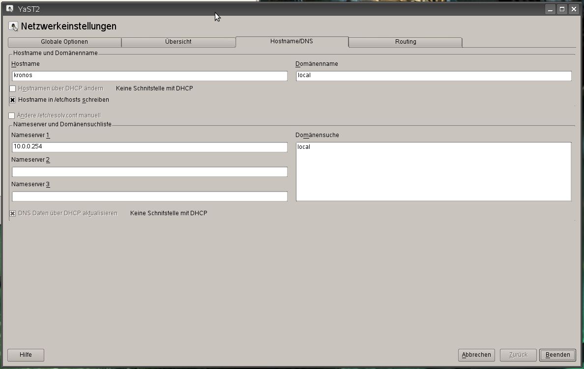The image size is (584, 369).
Task: Click the Hostname label above kronos
Action: (26, 64)
